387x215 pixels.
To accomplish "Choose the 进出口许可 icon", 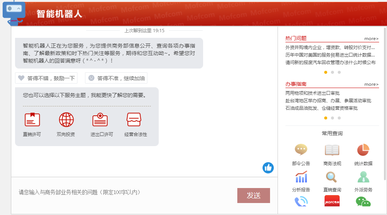I will coord(100,120).
